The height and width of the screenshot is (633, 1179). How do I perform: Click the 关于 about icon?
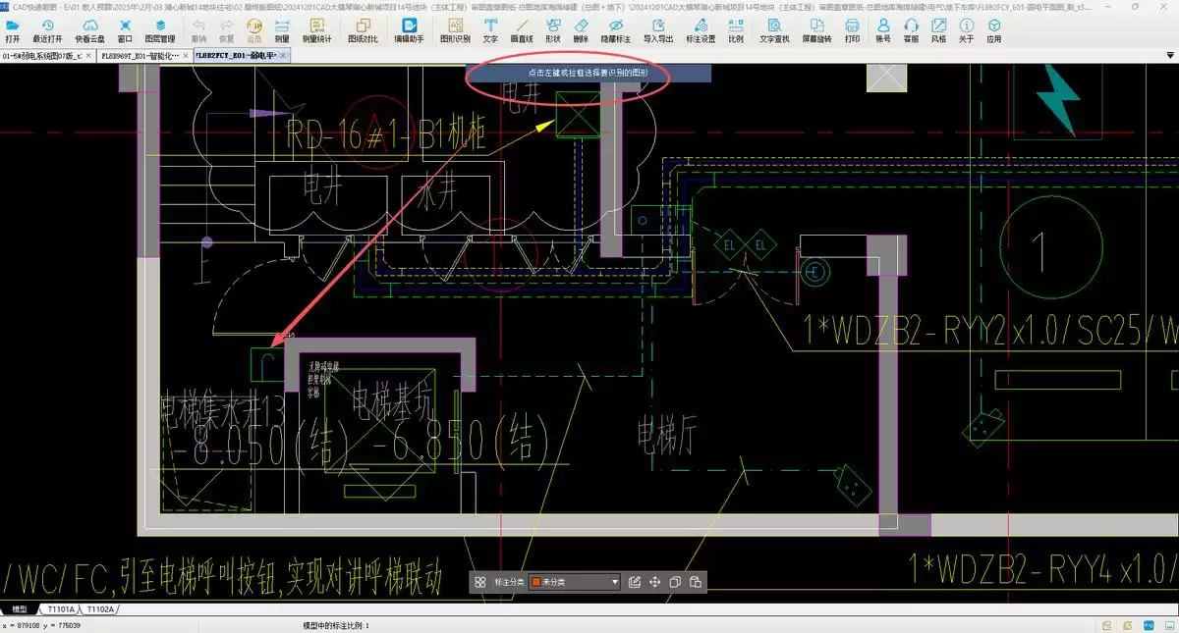tap(967, 30)
